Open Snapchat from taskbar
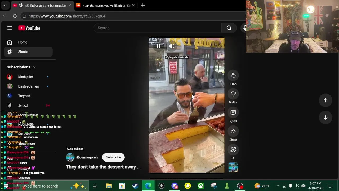Viewport: 339px width, 191px height. 188,186
